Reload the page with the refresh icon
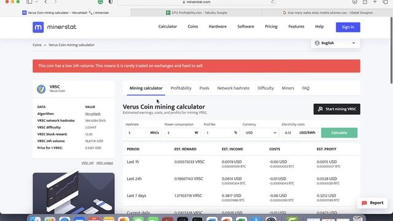This screenshot has height=221, width=393. (273, 2)
